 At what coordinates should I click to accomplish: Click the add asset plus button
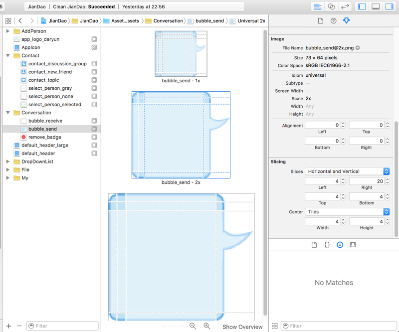click(x=8, y=326)
